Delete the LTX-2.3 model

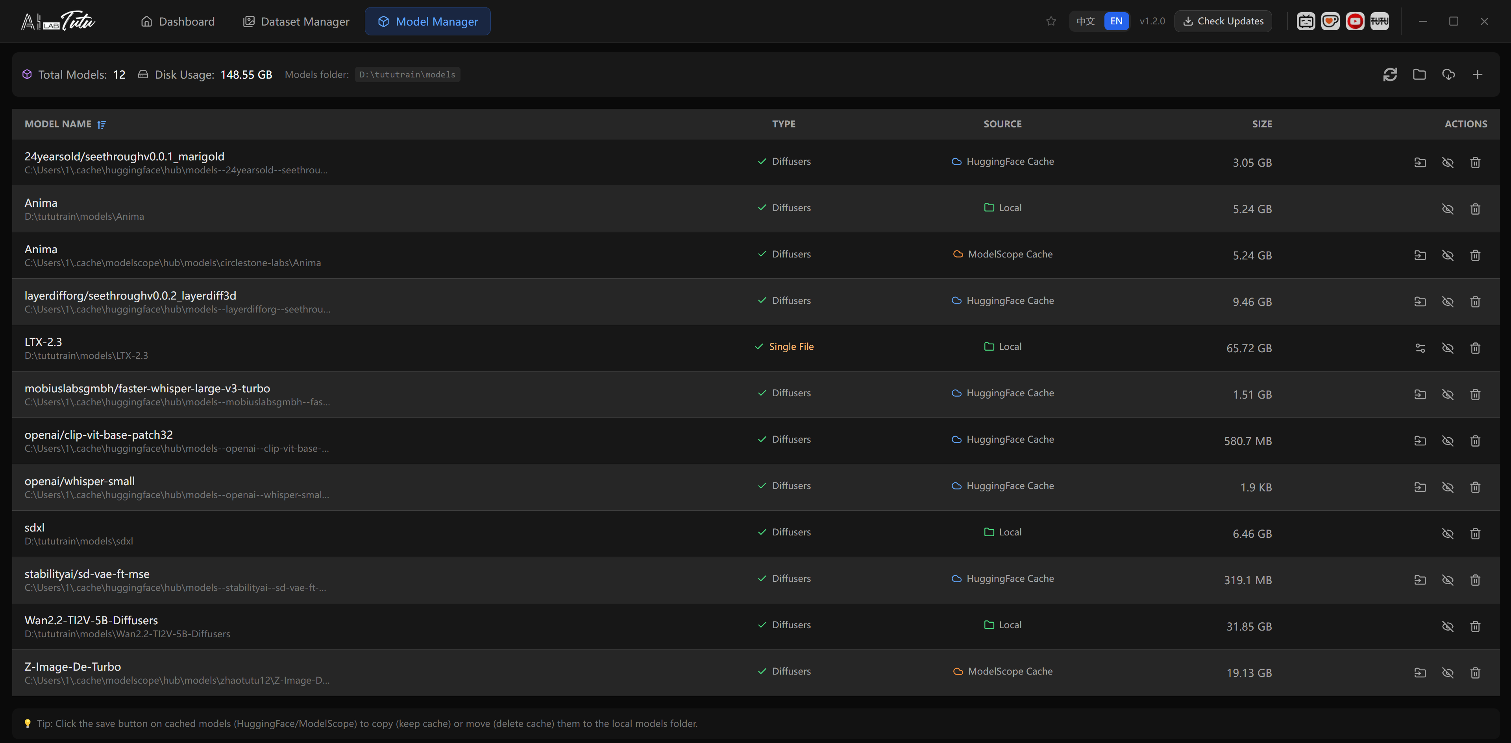(1475, 348)
